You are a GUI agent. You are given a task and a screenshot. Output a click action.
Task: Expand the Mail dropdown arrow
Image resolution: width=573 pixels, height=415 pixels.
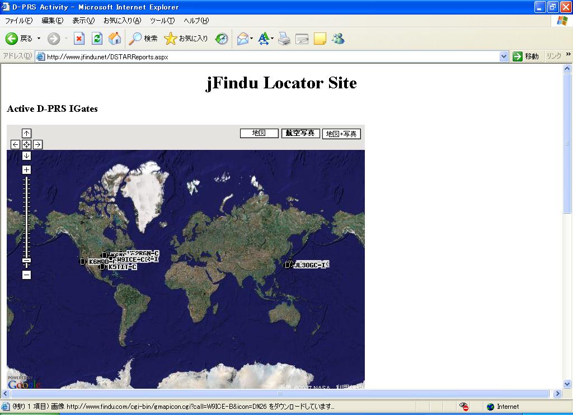(252, 39)
